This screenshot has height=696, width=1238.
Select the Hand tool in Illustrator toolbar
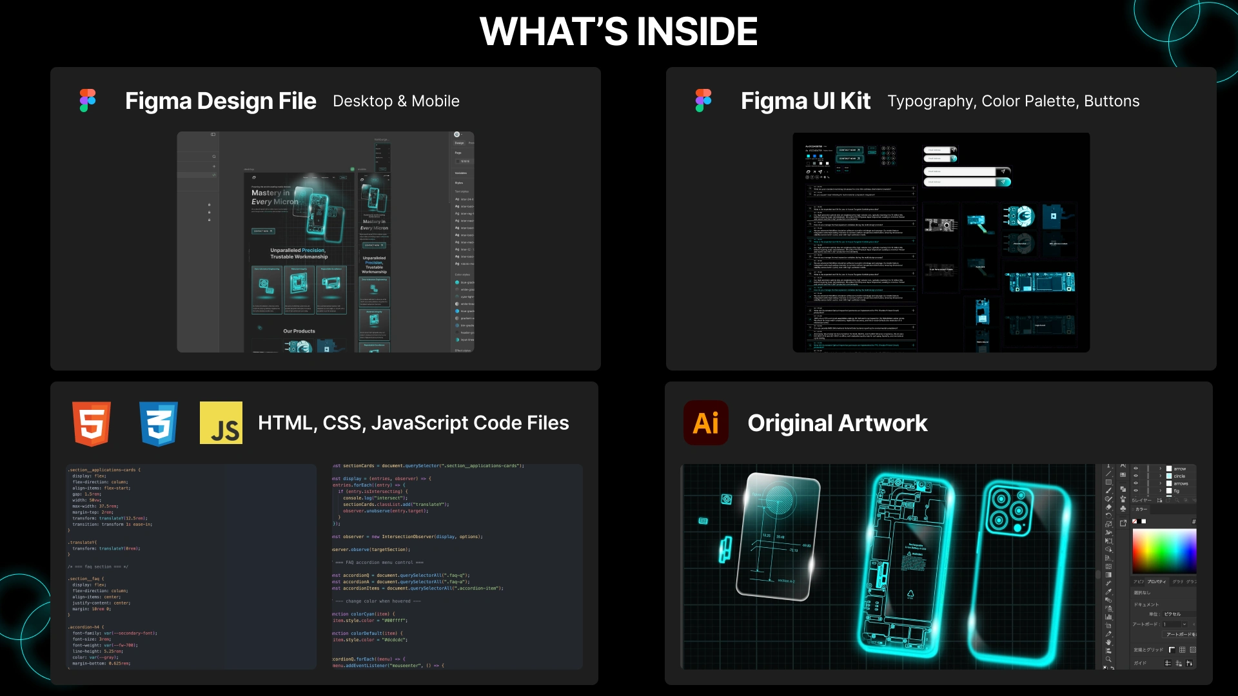click(1108, 642)
